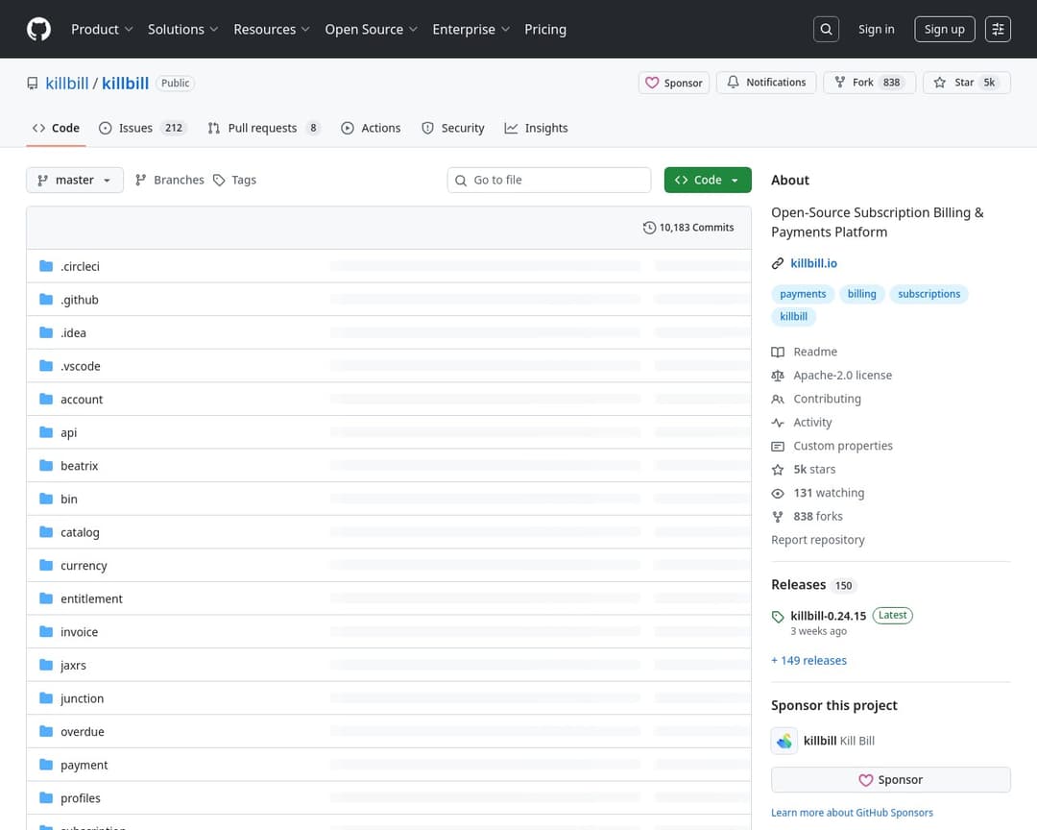Open the appearance settings icon button
The height and width of the screenshot is (830, 1037).
point(998,29)
